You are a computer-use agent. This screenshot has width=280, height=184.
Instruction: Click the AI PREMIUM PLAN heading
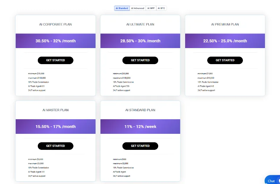(225, 24)
